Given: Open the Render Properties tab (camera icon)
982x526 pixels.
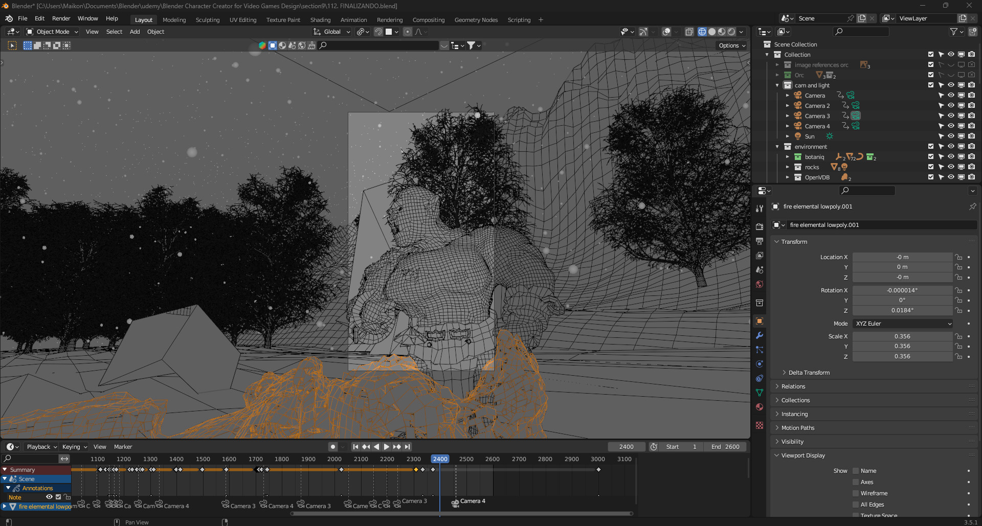Looking at the screenshot, I should click(x=760, y=226).
